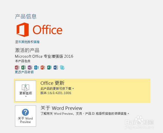Click the PowerPoint app icon
The image size is (163, 133).
(x=43, y=68)
